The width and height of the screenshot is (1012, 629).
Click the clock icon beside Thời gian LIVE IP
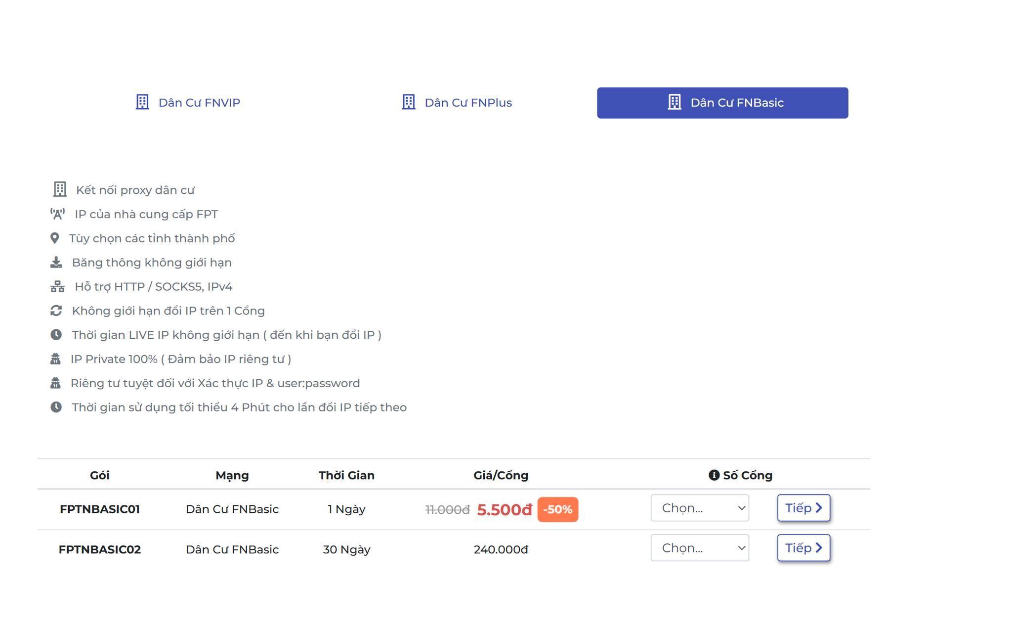point(56,335)
